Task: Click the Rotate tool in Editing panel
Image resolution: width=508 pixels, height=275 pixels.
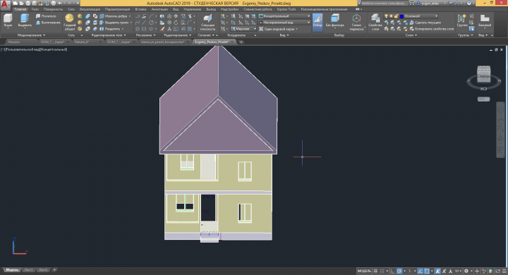Action: (176, 23)
